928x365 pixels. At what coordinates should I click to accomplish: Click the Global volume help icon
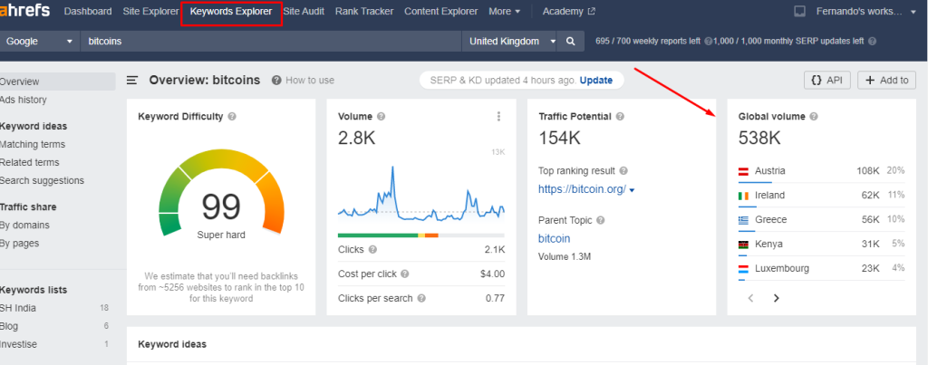(813, 117)
